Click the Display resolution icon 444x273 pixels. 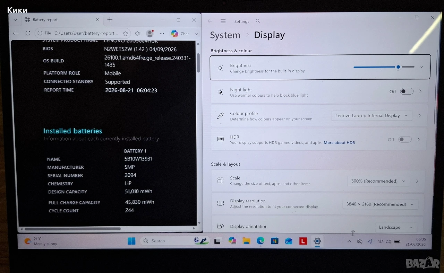point(220,203)
